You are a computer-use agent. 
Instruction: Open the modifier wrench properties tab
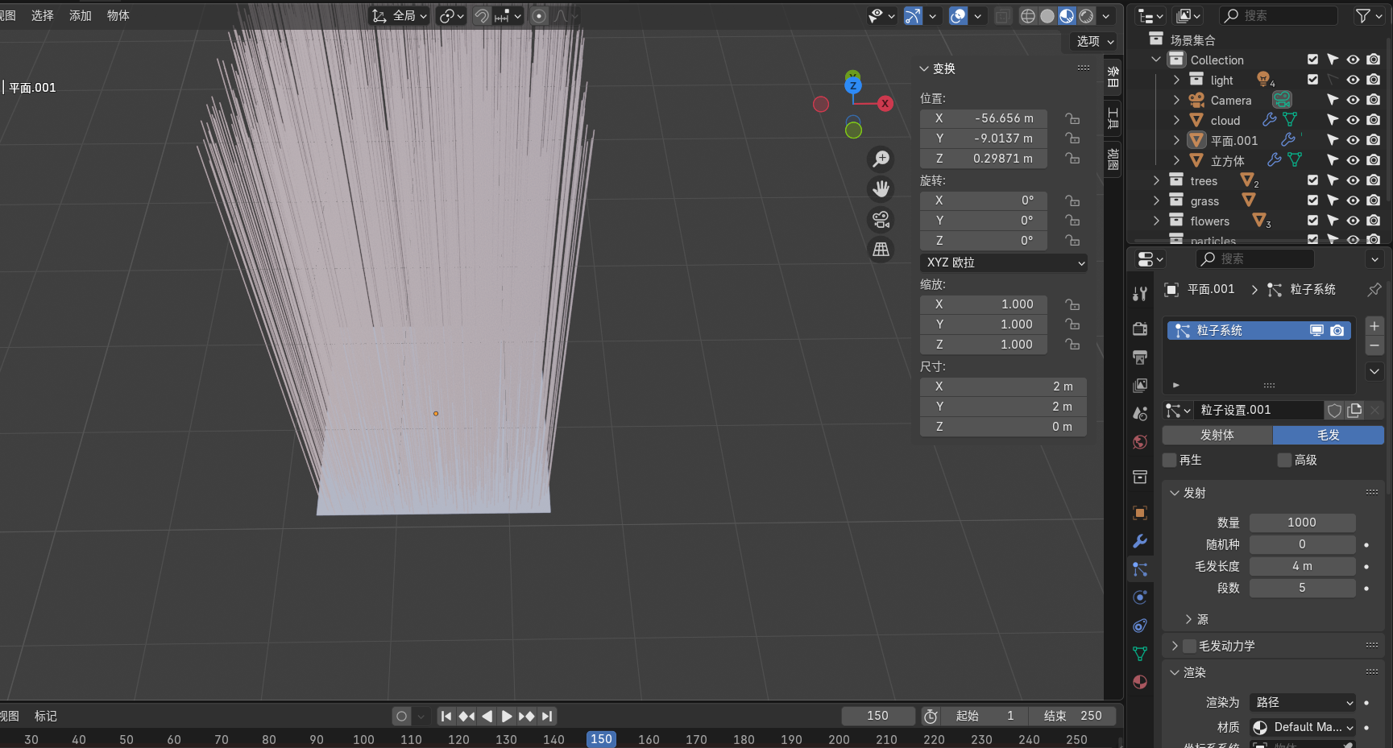pos(1140,541)
